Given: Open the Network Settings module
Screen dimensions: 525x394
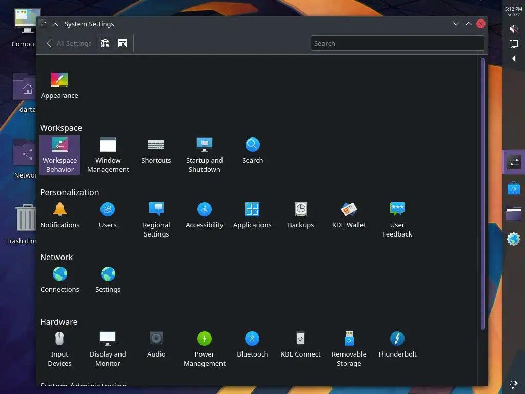Looking at the screenshot, I should click(108, 280).
